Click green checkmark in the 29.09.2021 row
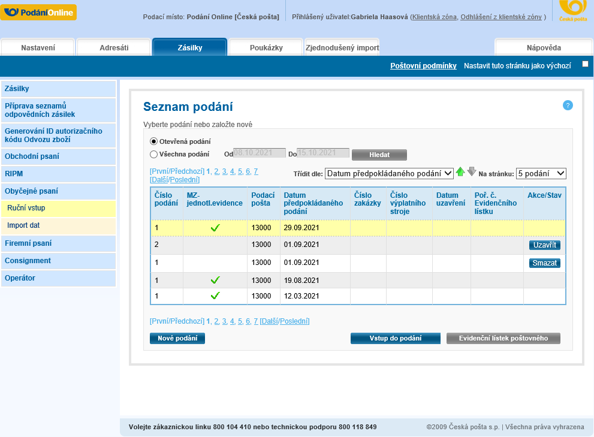The image size is (594, 437). point(215,228)
